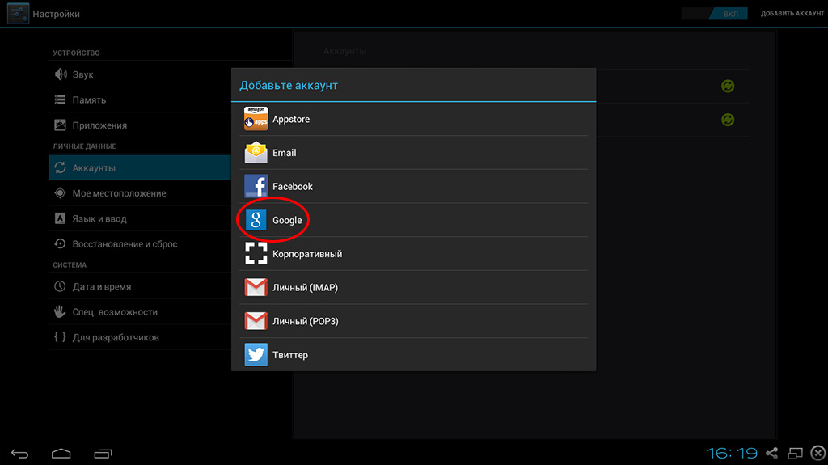Select Аккаунты label in sidebar

pos(94,168)
